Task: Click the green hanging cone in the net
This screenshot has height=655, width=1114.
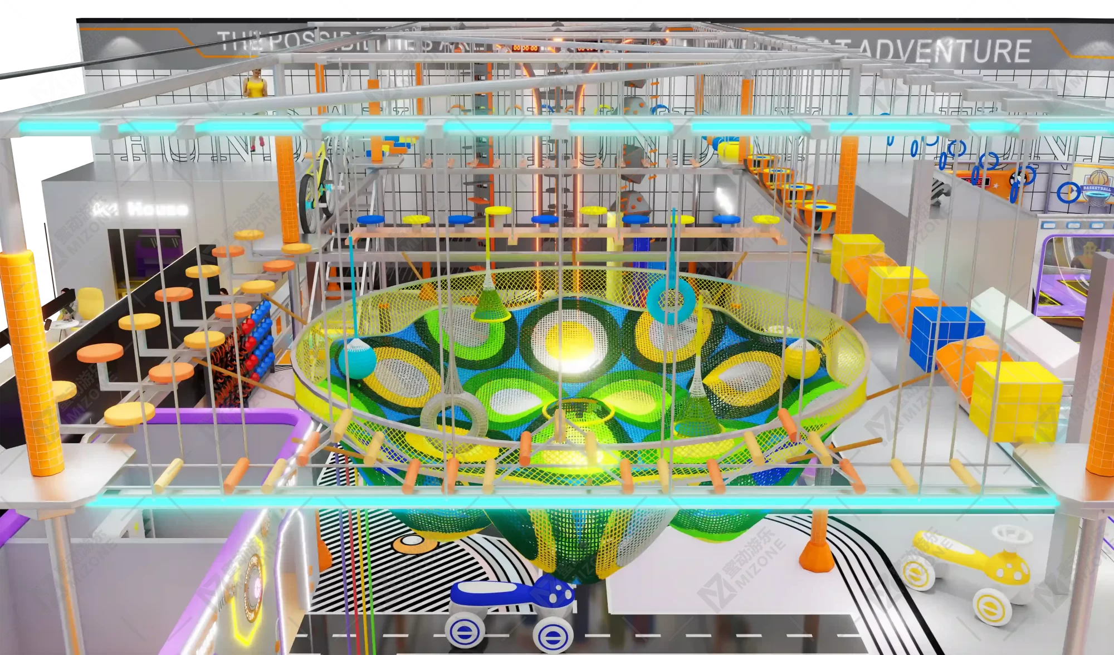Action: 491,305
